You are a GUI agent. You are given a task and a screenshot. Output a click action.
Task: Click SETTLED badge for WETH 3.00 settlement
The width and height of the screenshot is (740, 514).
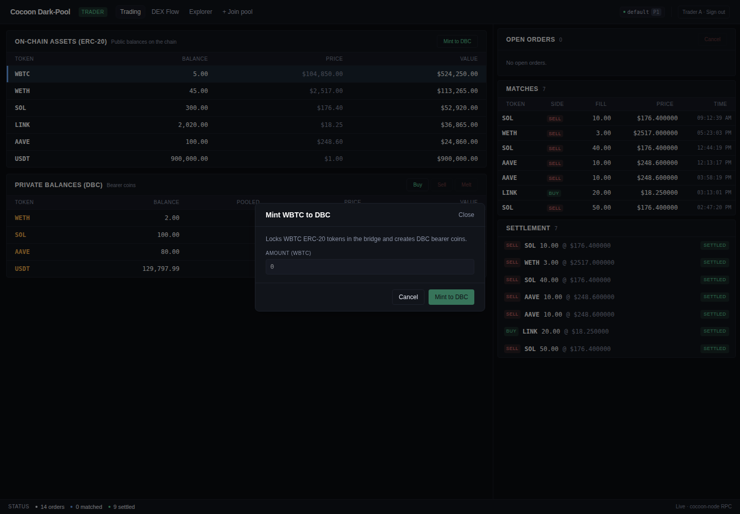point(715,263)
